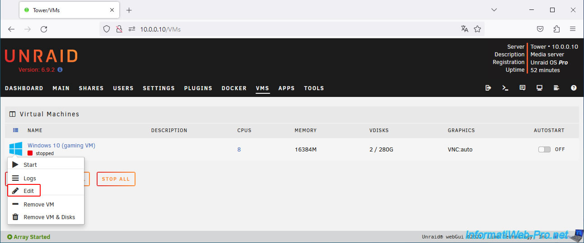Image resolution: width=584 pixels, height=243 pixels.
Task: Bookmark the page with star icon
Action: (x=477, y=29)
